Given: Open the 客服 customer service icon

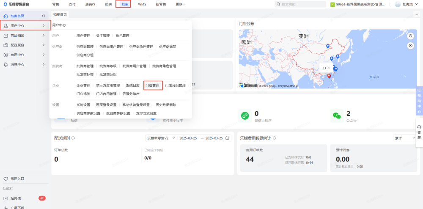Looking at the screenshot, I should (x=419, y=132).
